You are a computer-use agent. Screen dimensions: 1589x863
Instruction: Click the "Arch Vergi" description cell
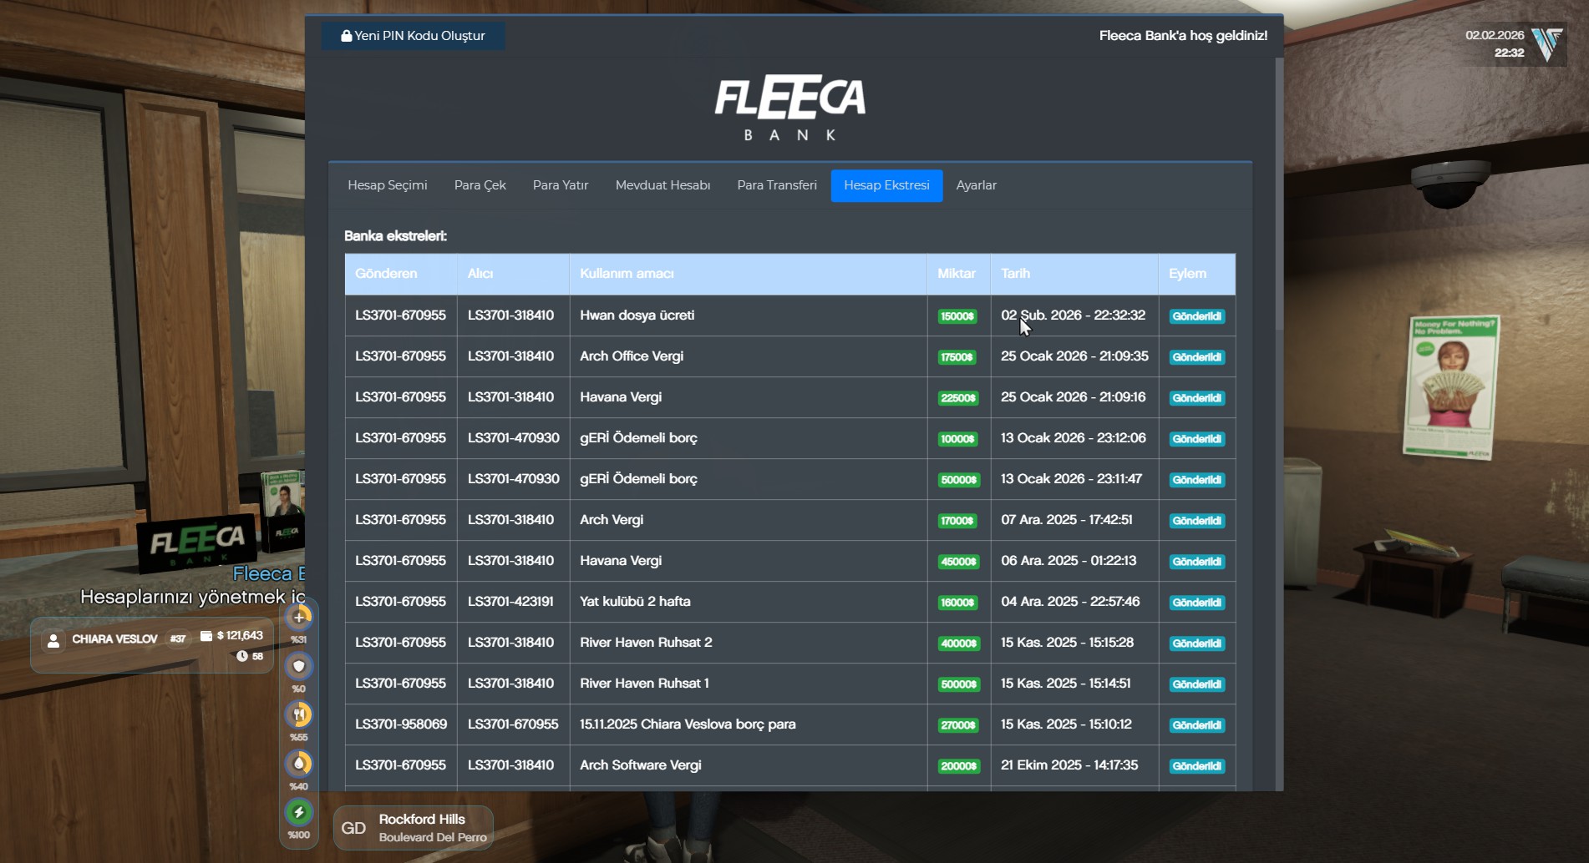[x=749, y=520]
